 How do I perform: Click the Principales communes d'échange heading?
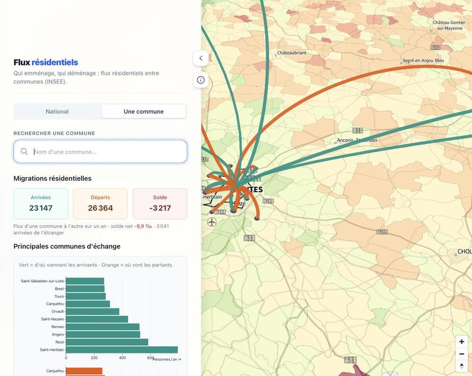coord(67,246)
